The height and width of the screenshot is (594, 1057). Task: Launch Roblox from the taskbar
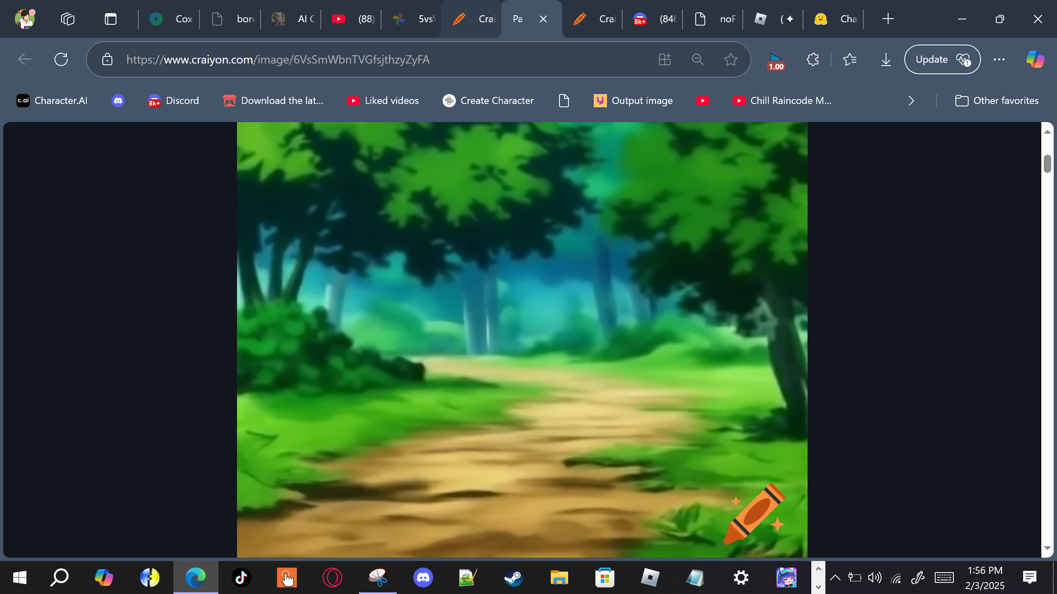tap(650, 577)
